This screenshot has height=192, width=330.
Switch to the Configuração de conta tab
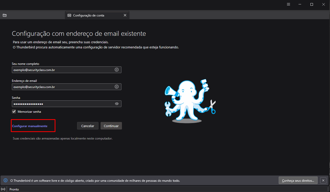tap(97, 15)
